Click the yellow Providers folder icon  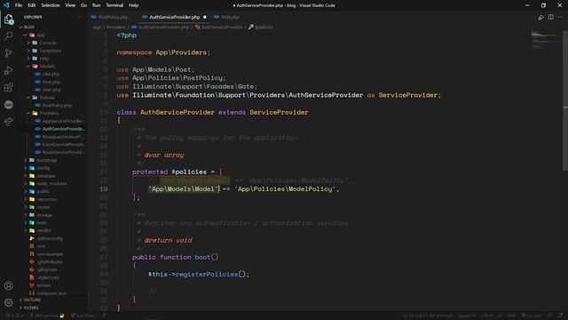[x=35, y=113]
